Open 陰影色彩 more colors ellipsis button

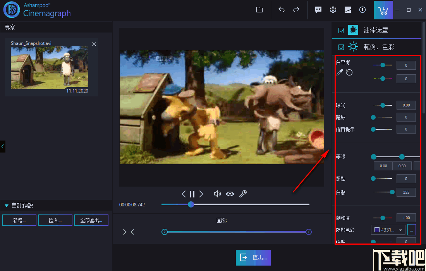411,230
